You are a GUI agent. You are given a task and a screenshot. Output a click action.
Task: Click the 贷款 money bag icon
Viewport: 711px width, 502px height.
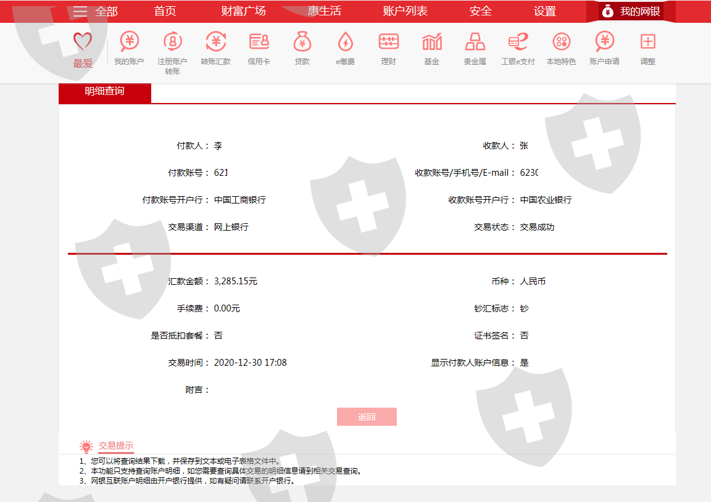point(302,42)
